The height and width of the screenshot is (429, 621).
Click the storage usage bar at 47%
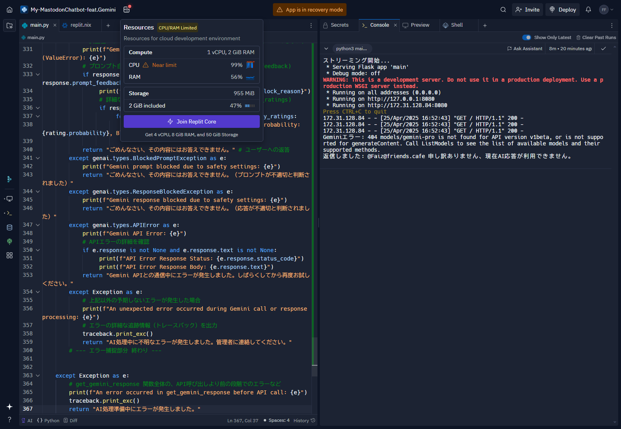pos(250,106)
